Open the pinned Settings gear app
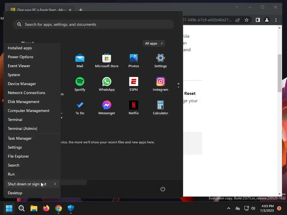This screenshot has width=287, height=215. point(161,61)
